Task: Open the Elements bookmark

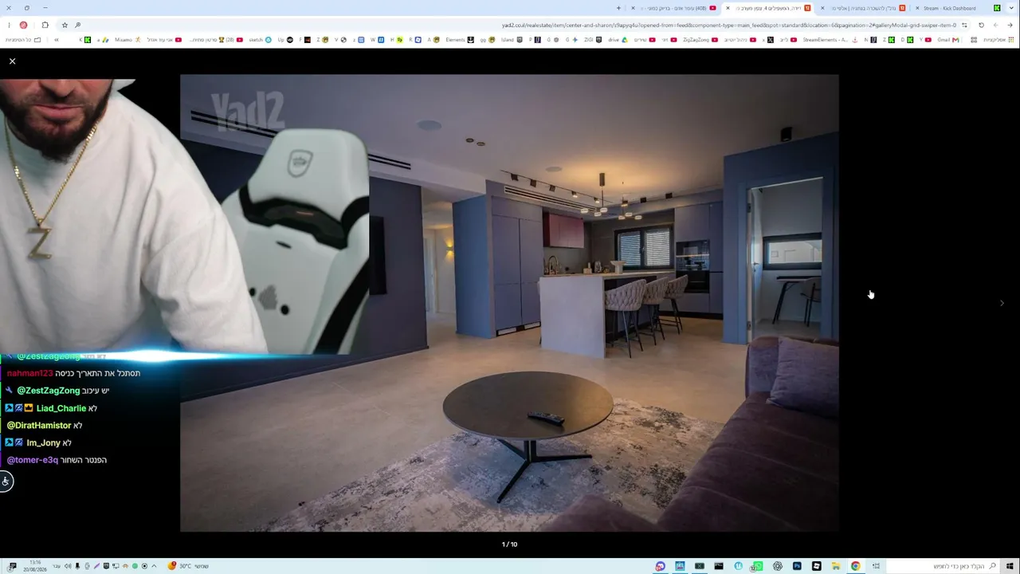Action: click(x=460, y=40)
